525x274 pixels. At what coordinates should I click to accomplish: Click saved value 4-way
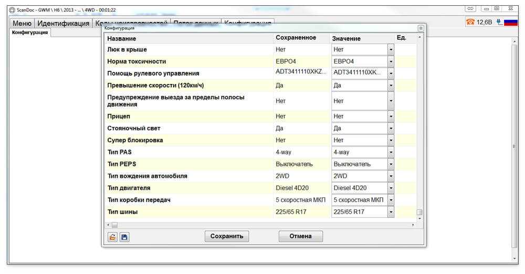coord(283,152)
